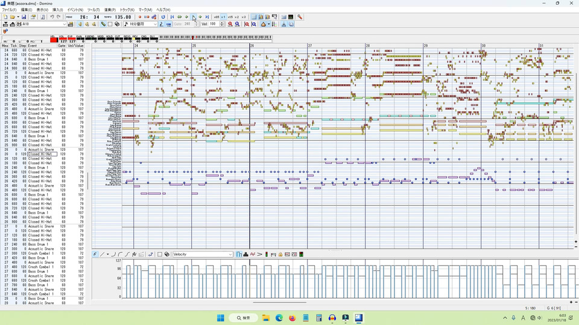Click the vertical zoom-in magnifier icon
The image size is (579, 325).
(247, 24)
